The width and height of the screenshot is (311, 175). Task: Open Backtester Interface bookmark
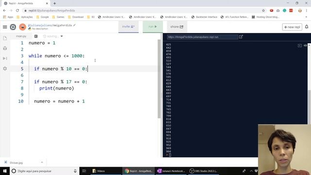204,17
